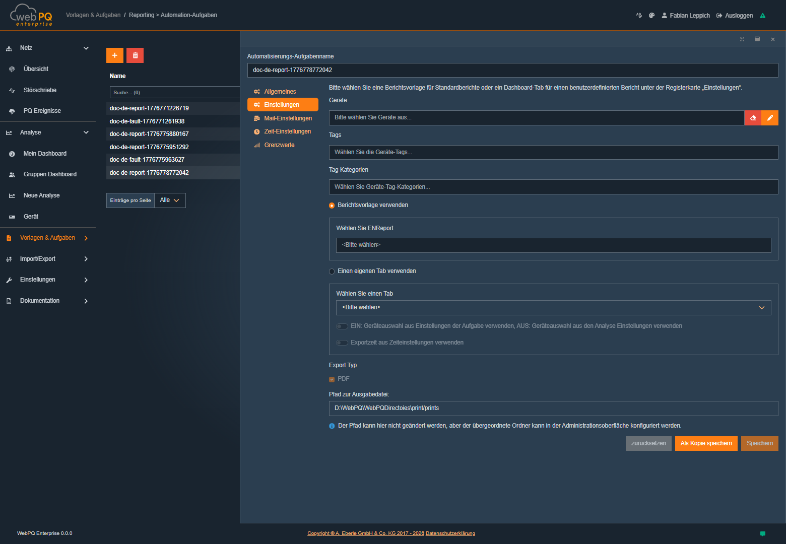The width and height of the screenshot is (786, 544).
Task: Save the task as a copy
Action: click(706, 443)
